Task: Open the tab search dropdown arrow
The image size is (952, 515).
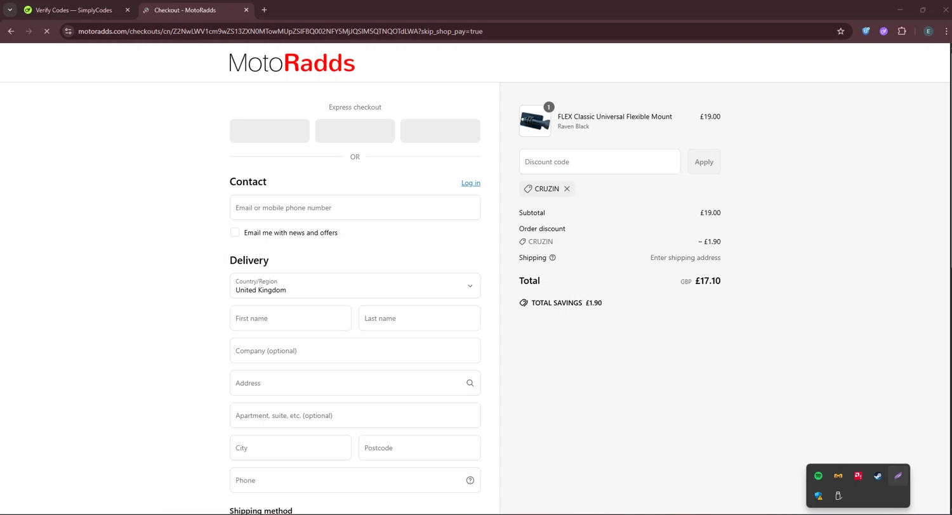Action: (x=10, y=10)
